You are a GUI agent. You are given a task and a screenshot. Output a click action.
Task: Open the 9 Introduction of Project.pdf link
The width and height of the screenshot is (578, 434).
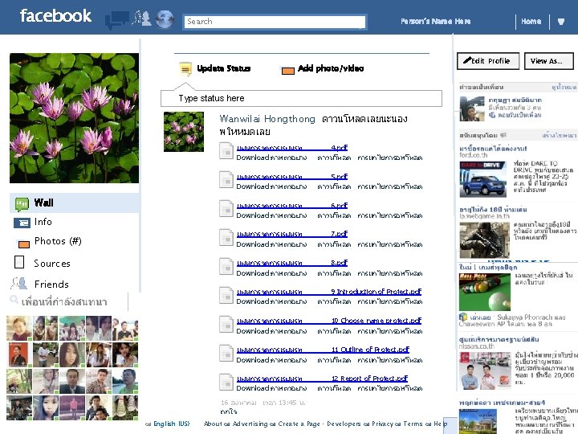329,292
